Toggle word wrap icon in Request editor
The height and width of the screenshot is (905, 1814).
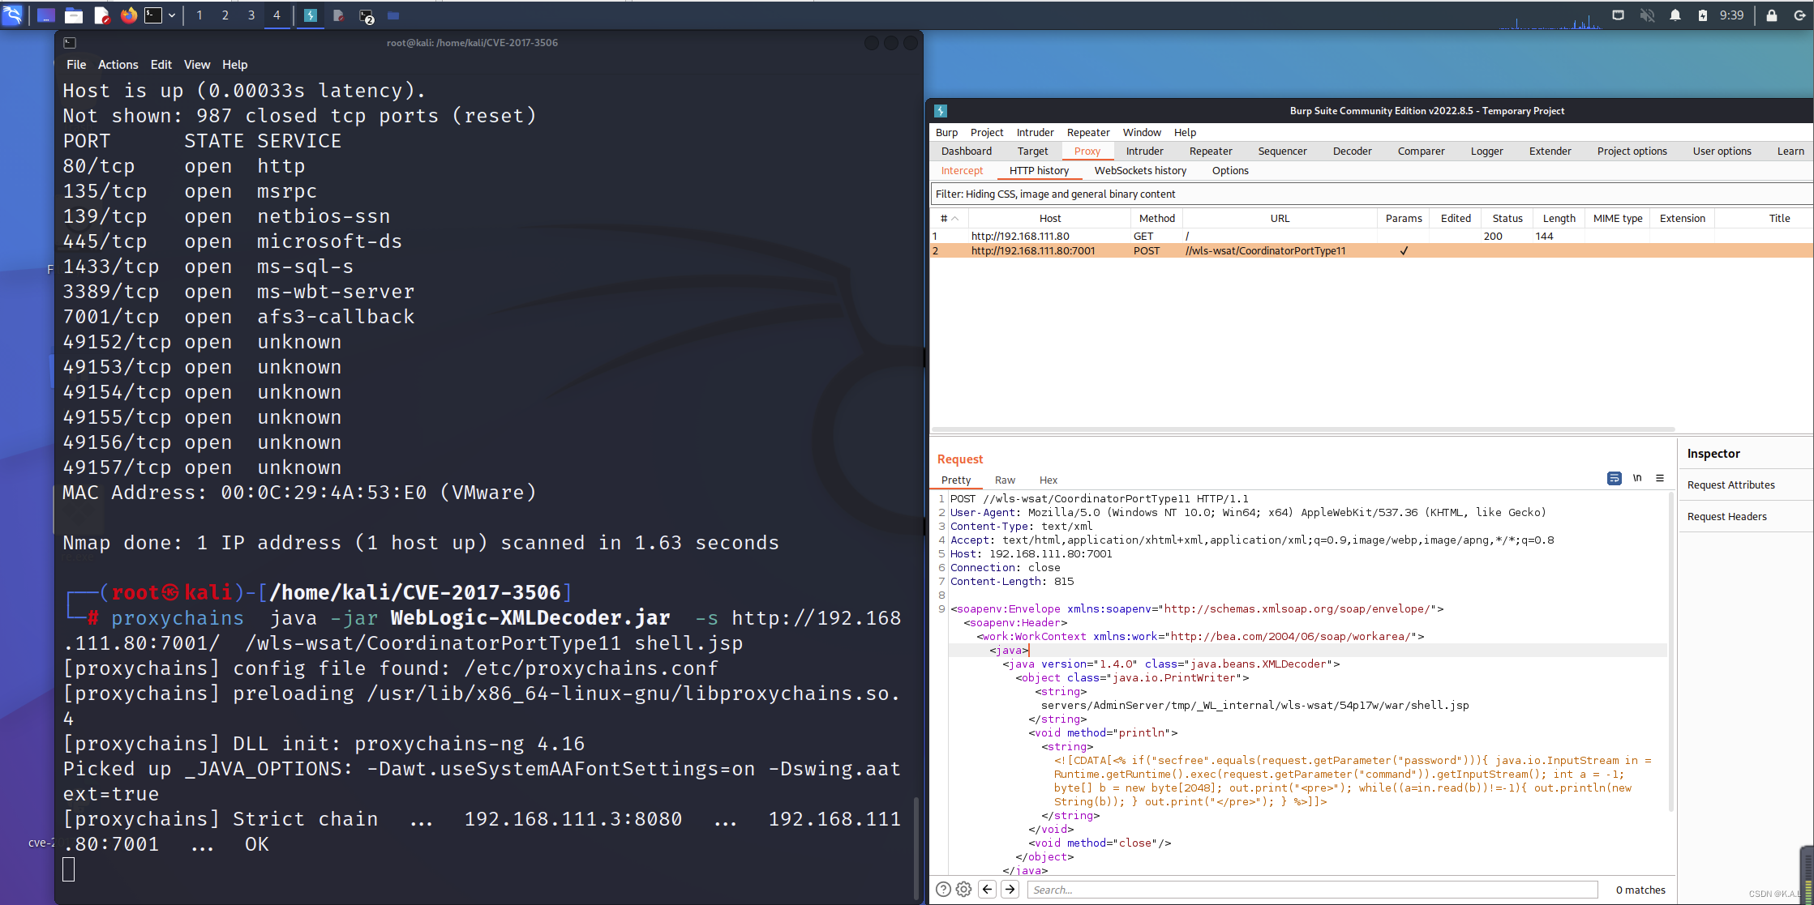[1614, 478]
